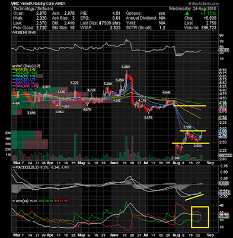Select the Technology / Software sector label
The height and width of the screenshot is (238, 233).
33,8
